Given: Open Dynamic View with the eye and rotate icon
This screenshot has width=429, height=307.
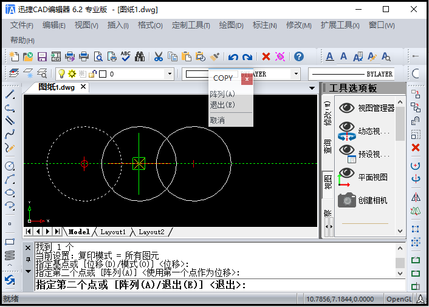Looking at the screenshot, I should coord(346,131).
